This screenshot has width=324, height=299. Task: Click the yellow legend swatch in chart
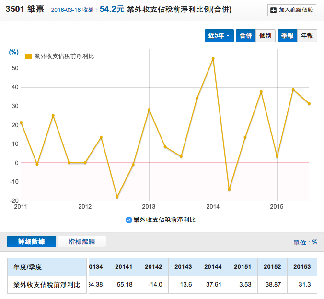(29, 56)
